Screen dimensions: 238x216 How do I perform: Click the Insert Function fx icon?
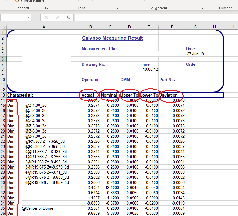point(68,18)
